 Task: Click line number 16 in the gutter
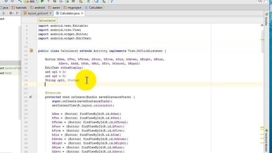(26, 72)
